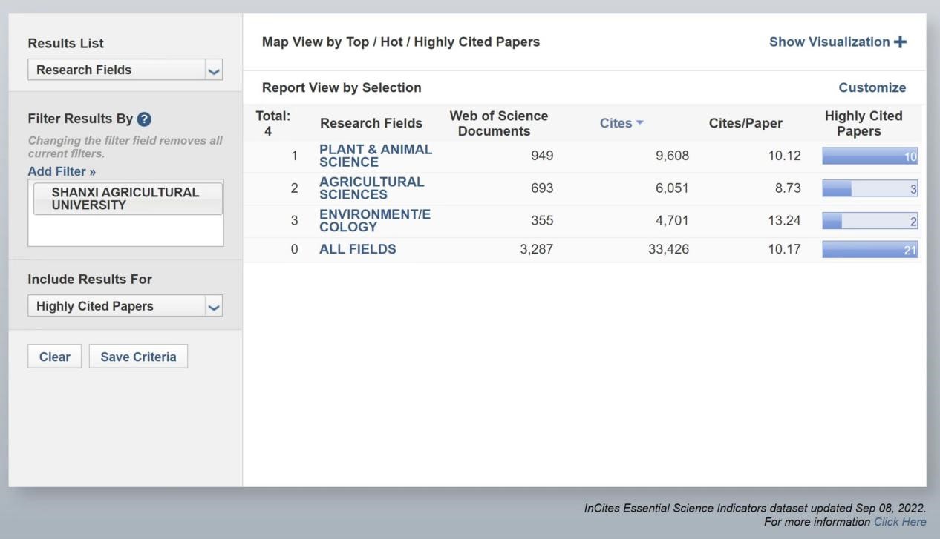Viewport: 940px width, 539px height.
Task: Select the 355 documents cell
Action: [x=541, y=221]
